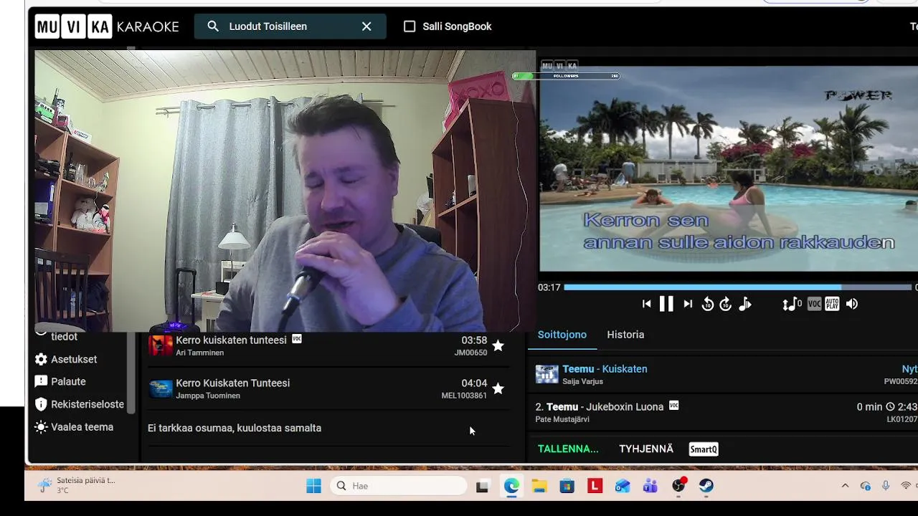The width and height of the screenshot is (918, 516).
Task: Open the tempo note-play control
Action: click(745, 304)
